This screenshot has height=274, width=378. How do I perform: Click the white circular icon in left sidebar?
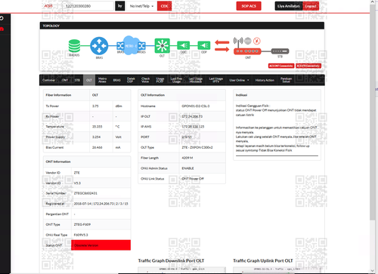2,18
